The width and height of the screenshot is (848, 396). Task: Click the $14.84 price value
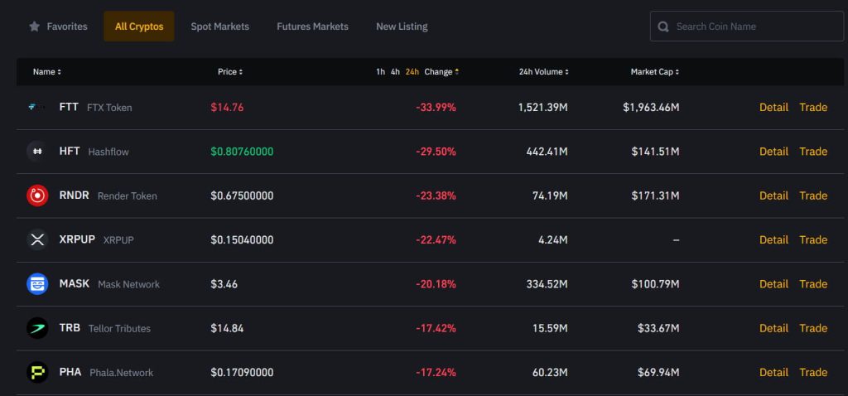tap(227, 328)
